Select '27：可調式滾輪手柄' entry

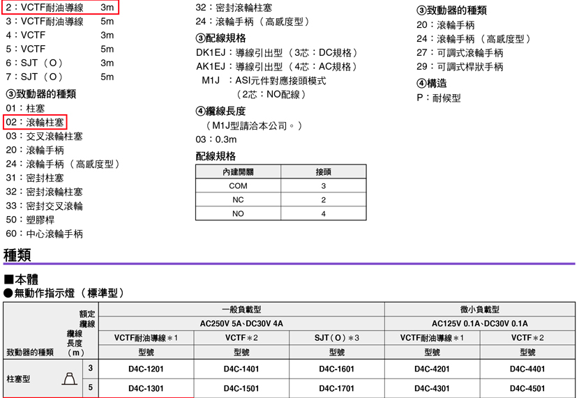(460, 53)
